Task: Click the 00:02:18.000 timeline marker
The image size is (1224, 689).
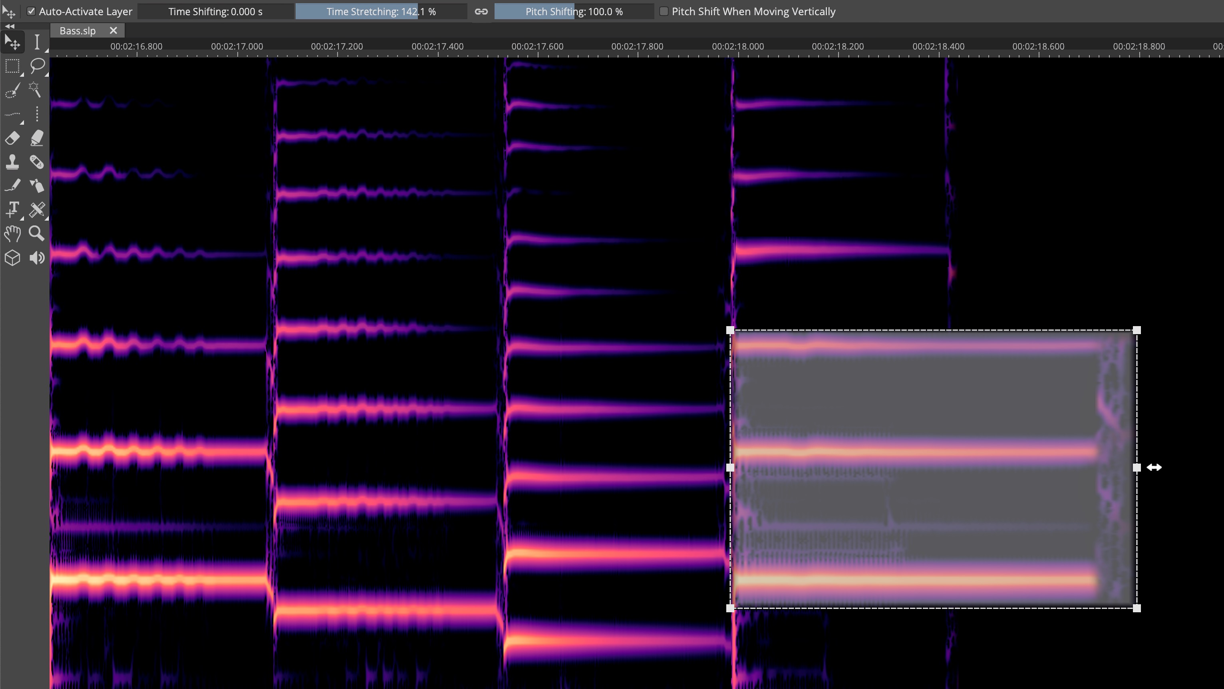Action: 738,47
